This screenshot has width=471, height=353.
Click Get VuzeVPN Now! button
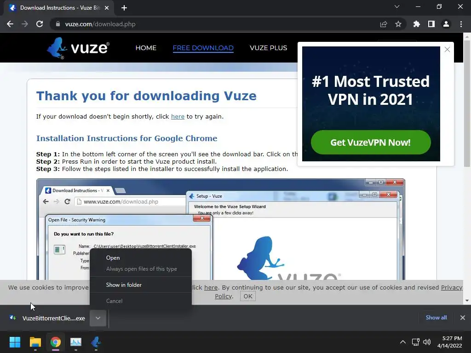pyautogui.click(x=371, y=142)
